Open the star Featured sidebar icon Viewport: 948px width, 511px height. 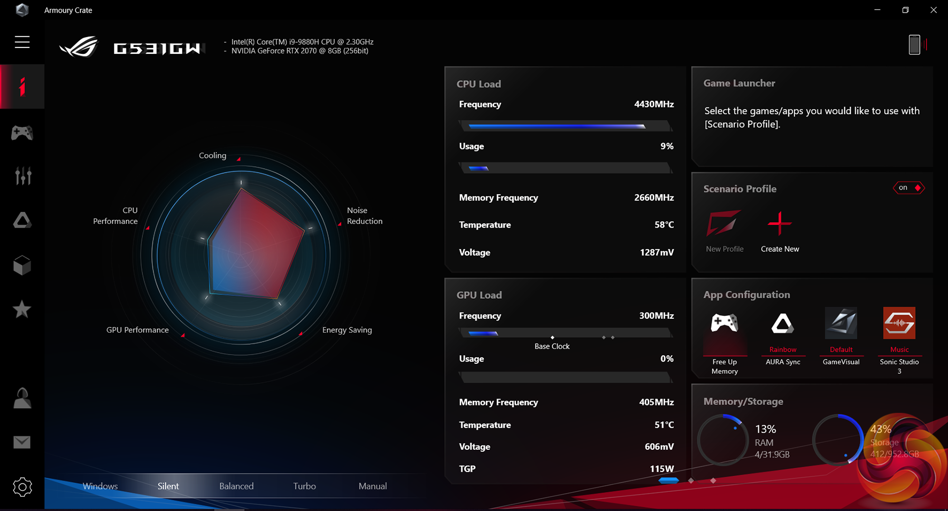(22, 309)
